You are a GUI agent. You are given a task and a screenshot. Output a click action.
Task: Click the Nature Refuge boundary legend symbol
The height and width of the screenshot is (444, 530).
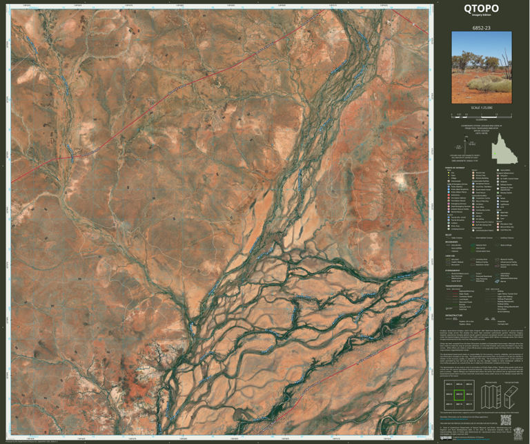[497, 245]
